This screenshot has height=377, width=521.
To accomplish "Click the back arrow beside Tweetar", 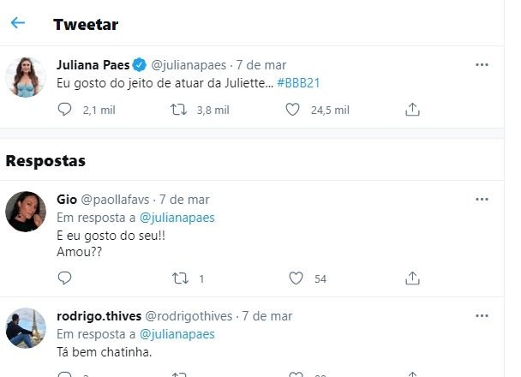I will click(18, 23).
